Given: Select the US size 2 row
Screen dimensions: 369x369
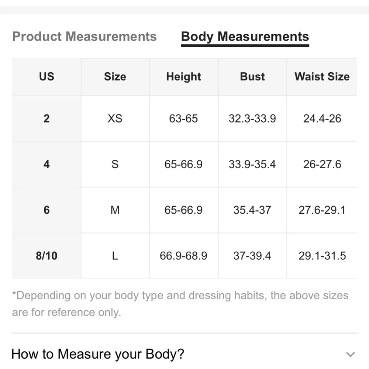Looking at the screenshot, I should click(184, 118).
